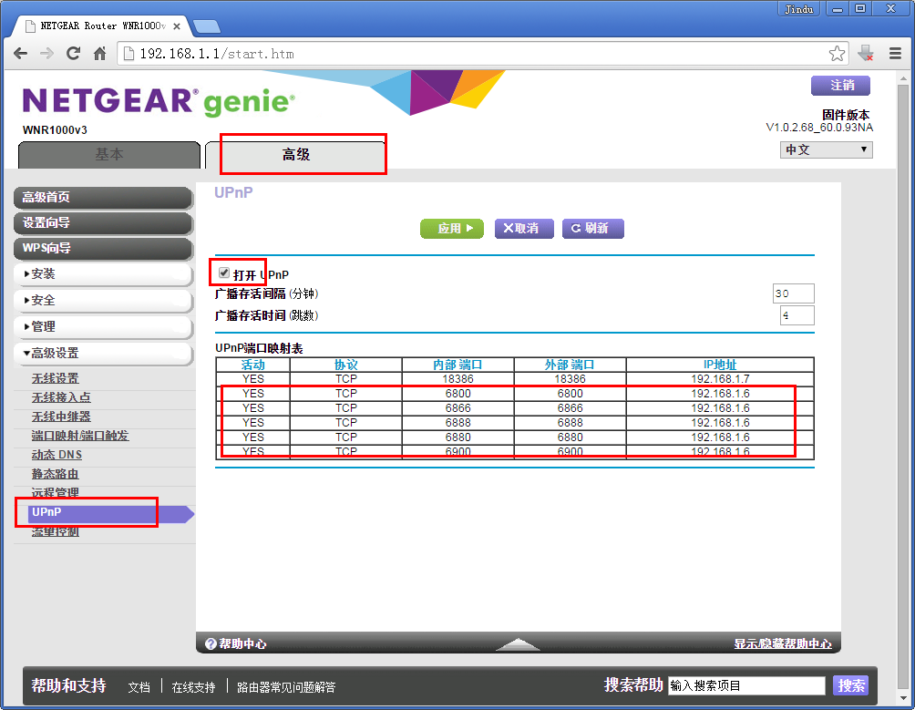915x710 pixels.
Task: Open the Chrome hamburger menu
Action: click(895, 54)
